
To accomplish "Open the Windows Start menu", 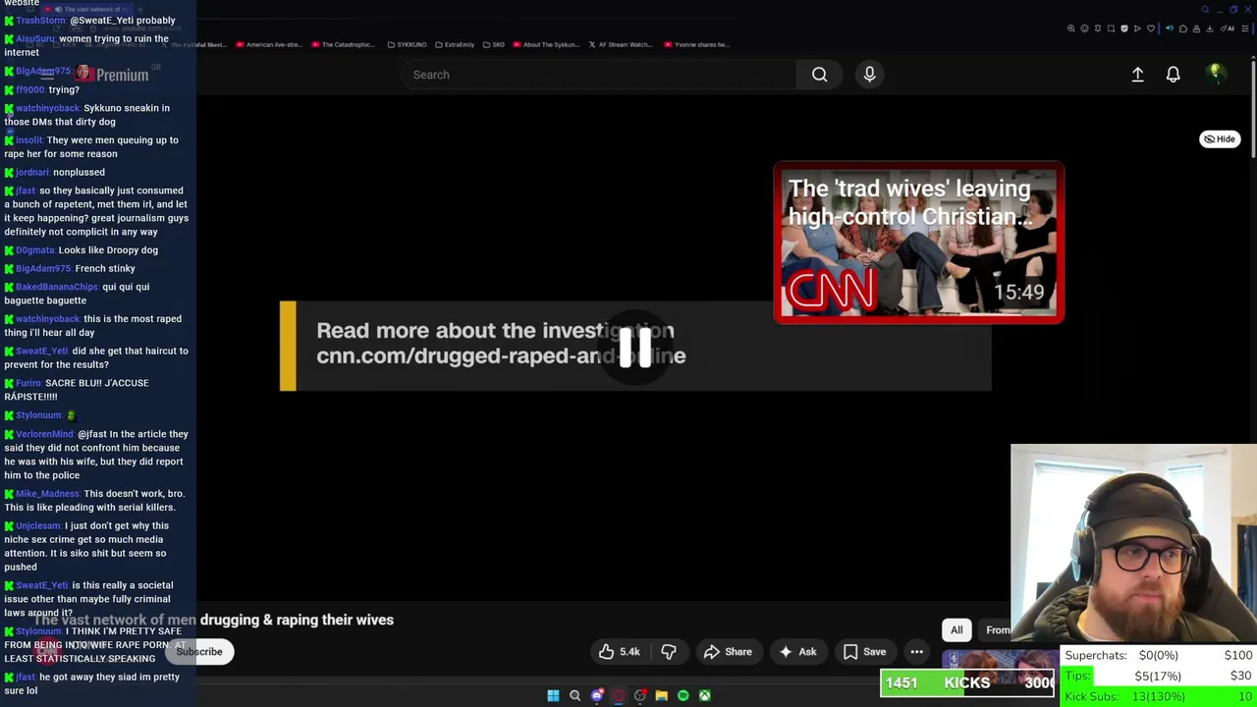I will click(553, 695).
